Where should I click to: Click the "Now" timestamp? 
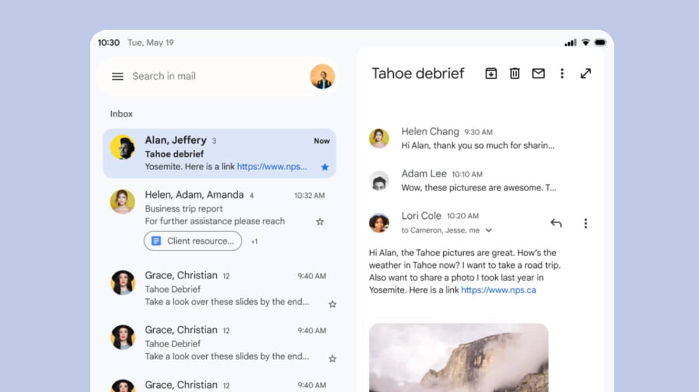point(322,141)
